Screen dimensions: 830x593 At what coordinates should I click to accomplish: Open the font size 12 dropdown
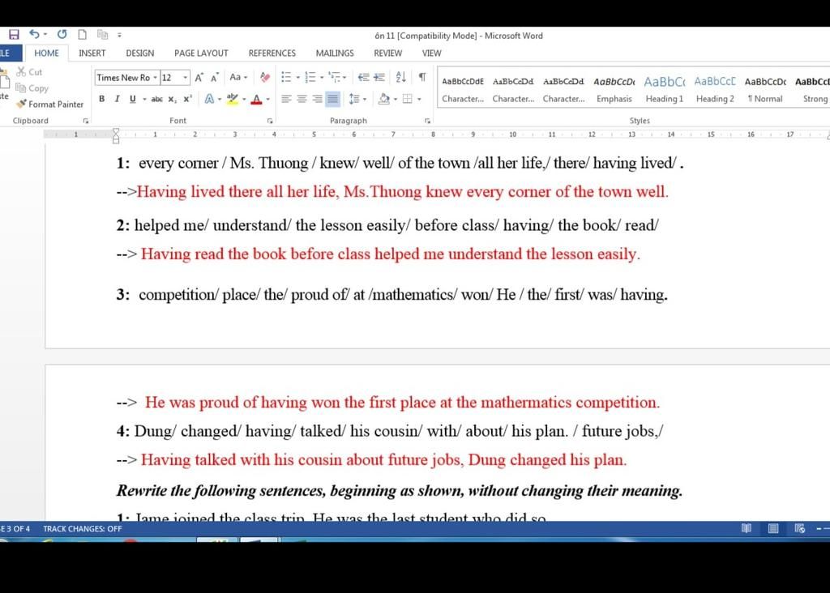[186, 78]
